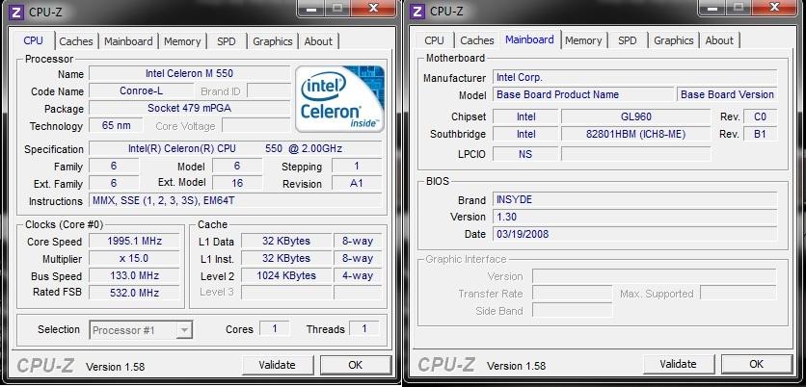Click the empty Side Band field
Image resolution: width=806 pixels, height=387 pixels.
pyautogui.click(x=572, y=311)
